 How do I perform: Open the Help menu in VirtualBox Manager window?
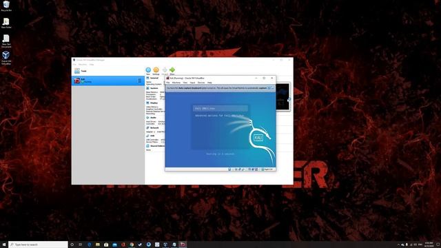(x=92, y=64)
